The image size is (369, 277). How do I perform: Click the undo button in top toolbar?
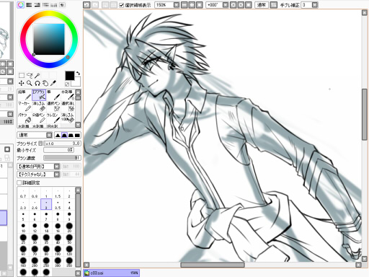point(86,5)
